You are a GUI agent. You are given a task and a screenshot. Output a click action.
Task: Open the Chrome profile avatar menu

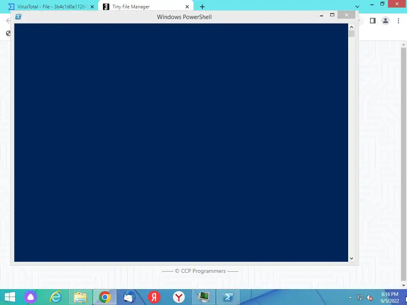pos(386,21)
